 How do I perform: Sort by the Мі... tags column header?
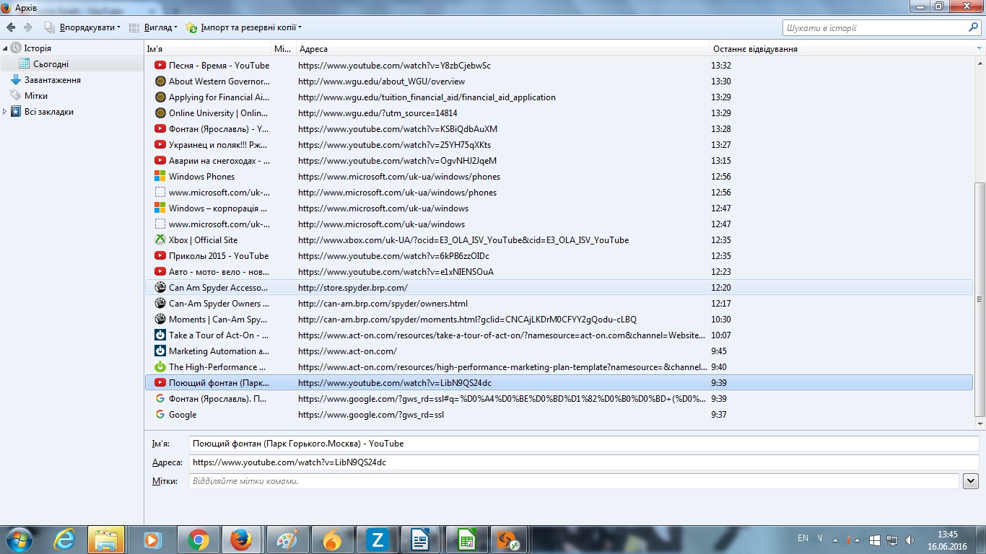(284, 49)
